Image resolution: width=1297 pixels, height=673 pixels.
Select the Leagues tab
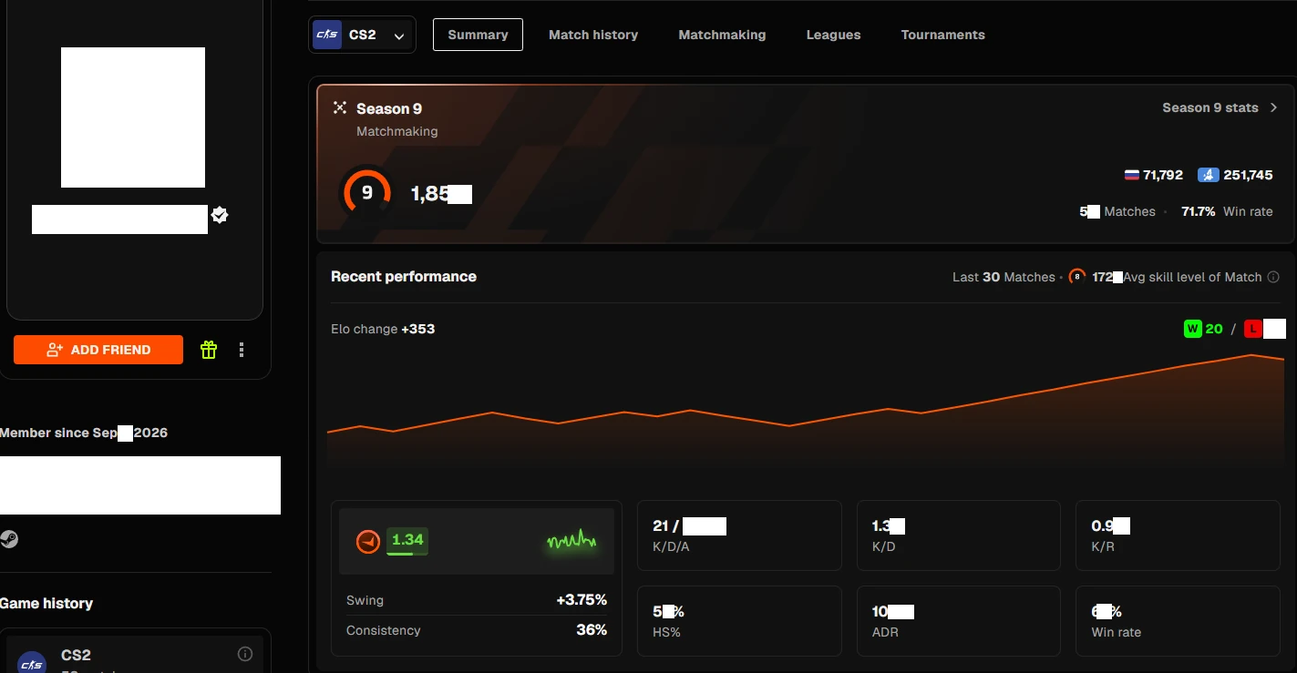coord(833,35)
